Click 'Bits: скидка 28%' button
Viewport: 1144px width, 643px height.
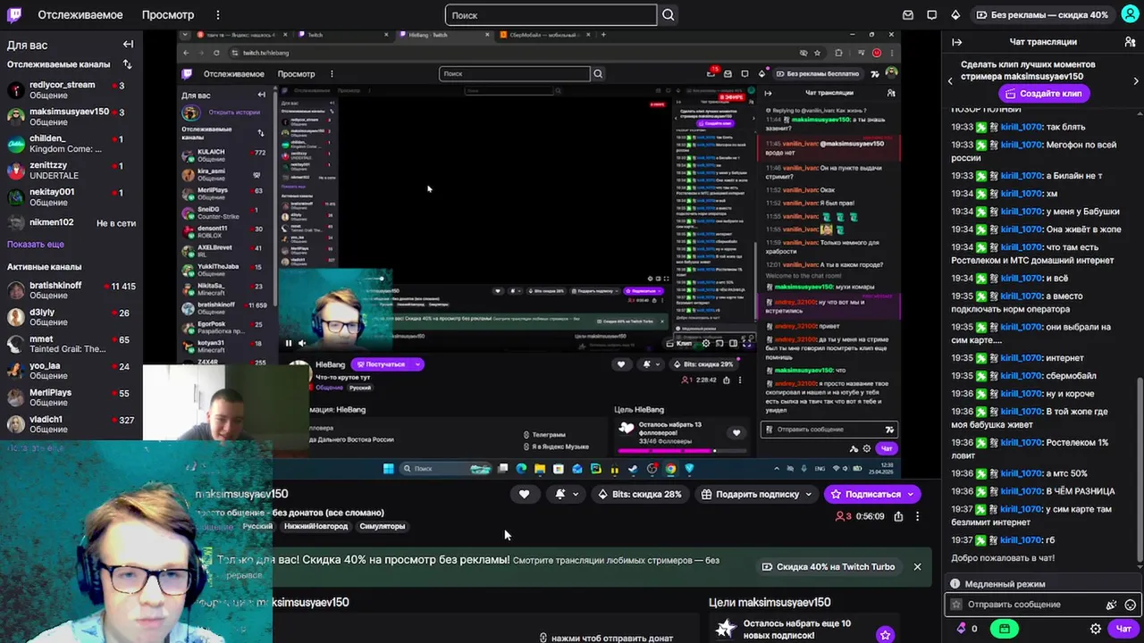coord(640,494)
